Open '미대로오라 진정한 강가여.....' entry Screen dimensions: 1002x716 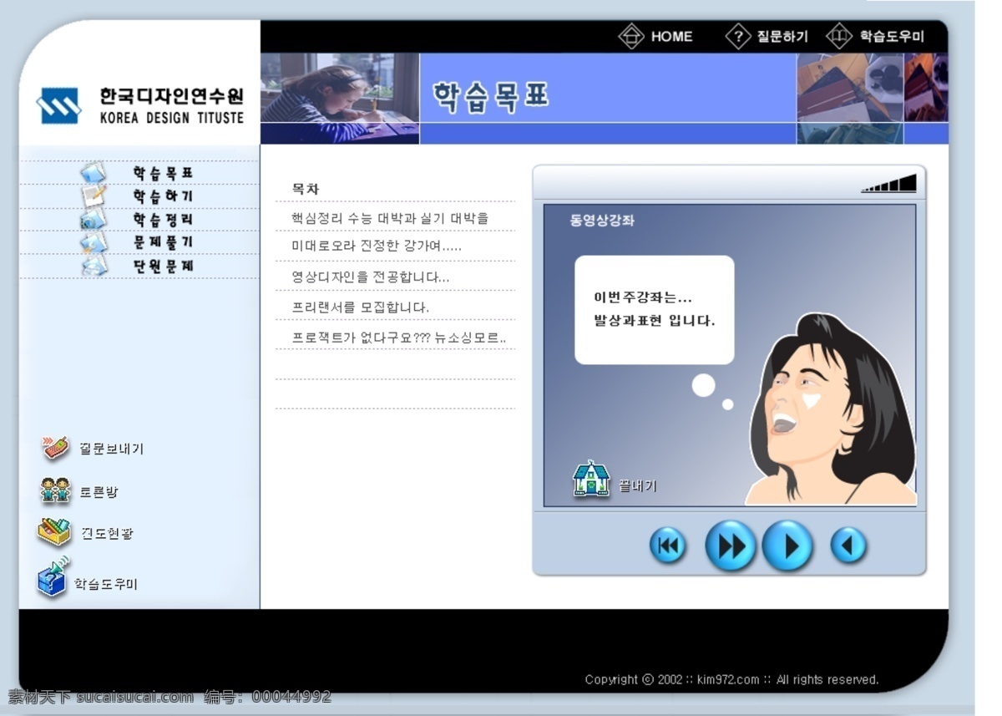(377, 246)
